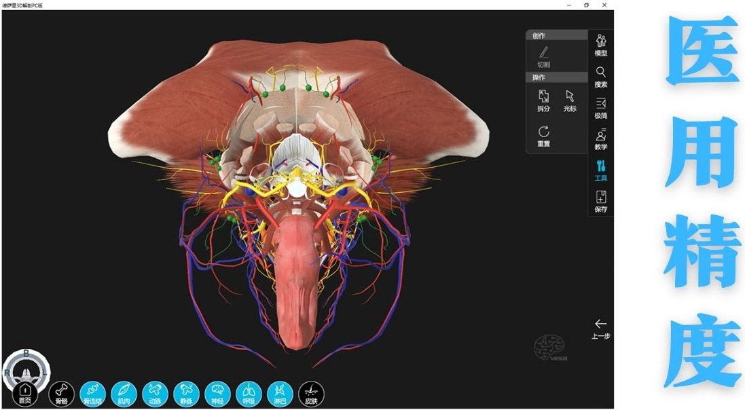Activate the 拆分 split tool

coord(543,100)
